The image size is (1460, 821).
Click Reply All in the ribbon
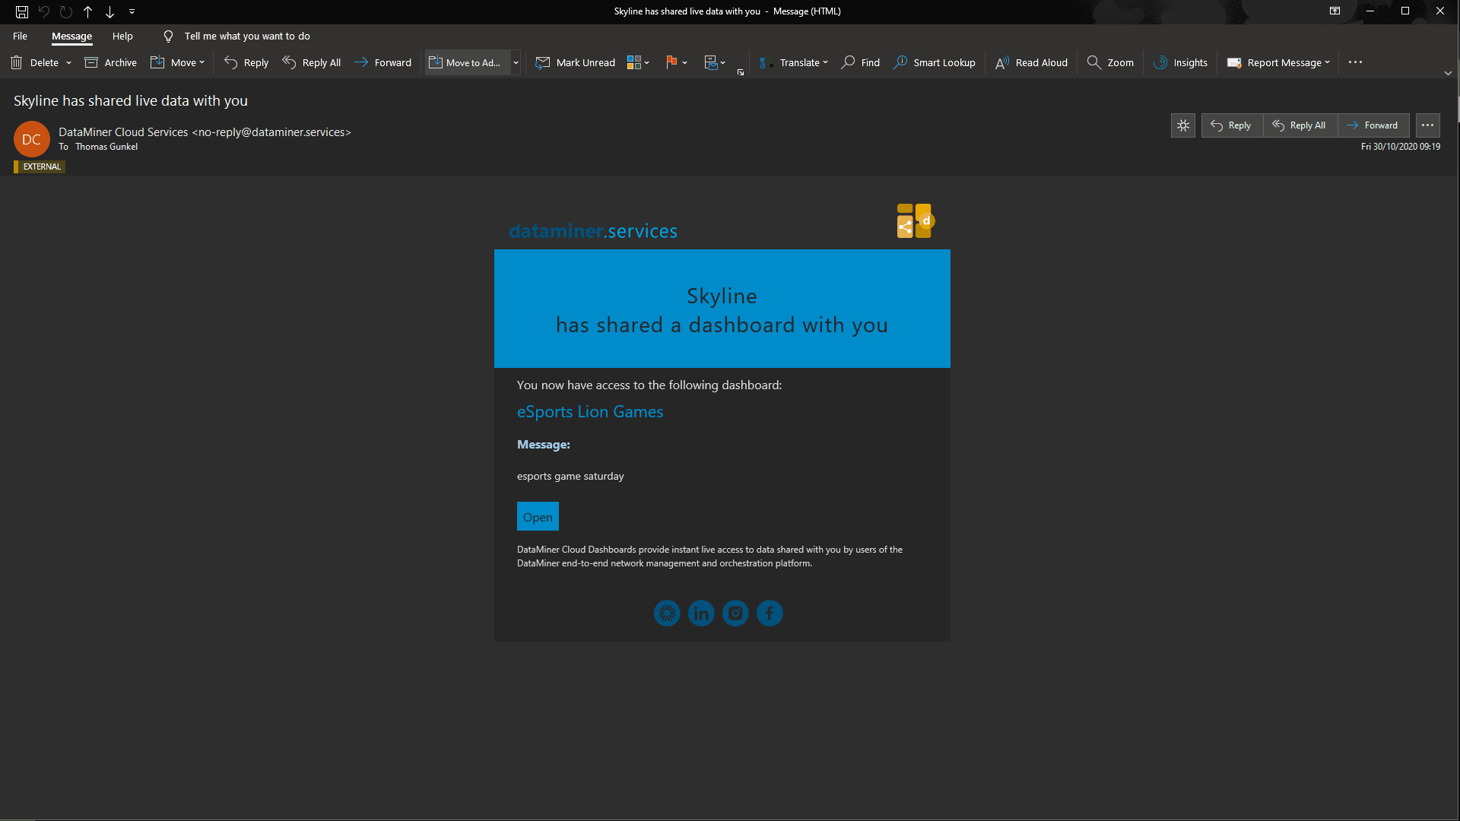[312, 62]
